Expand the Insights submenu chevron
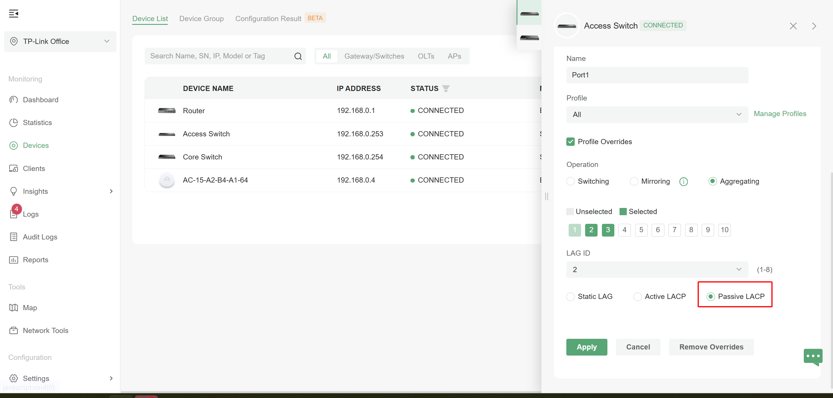Image resolution: width=833 pixels, height=398 pixels. tap(111, 191)
